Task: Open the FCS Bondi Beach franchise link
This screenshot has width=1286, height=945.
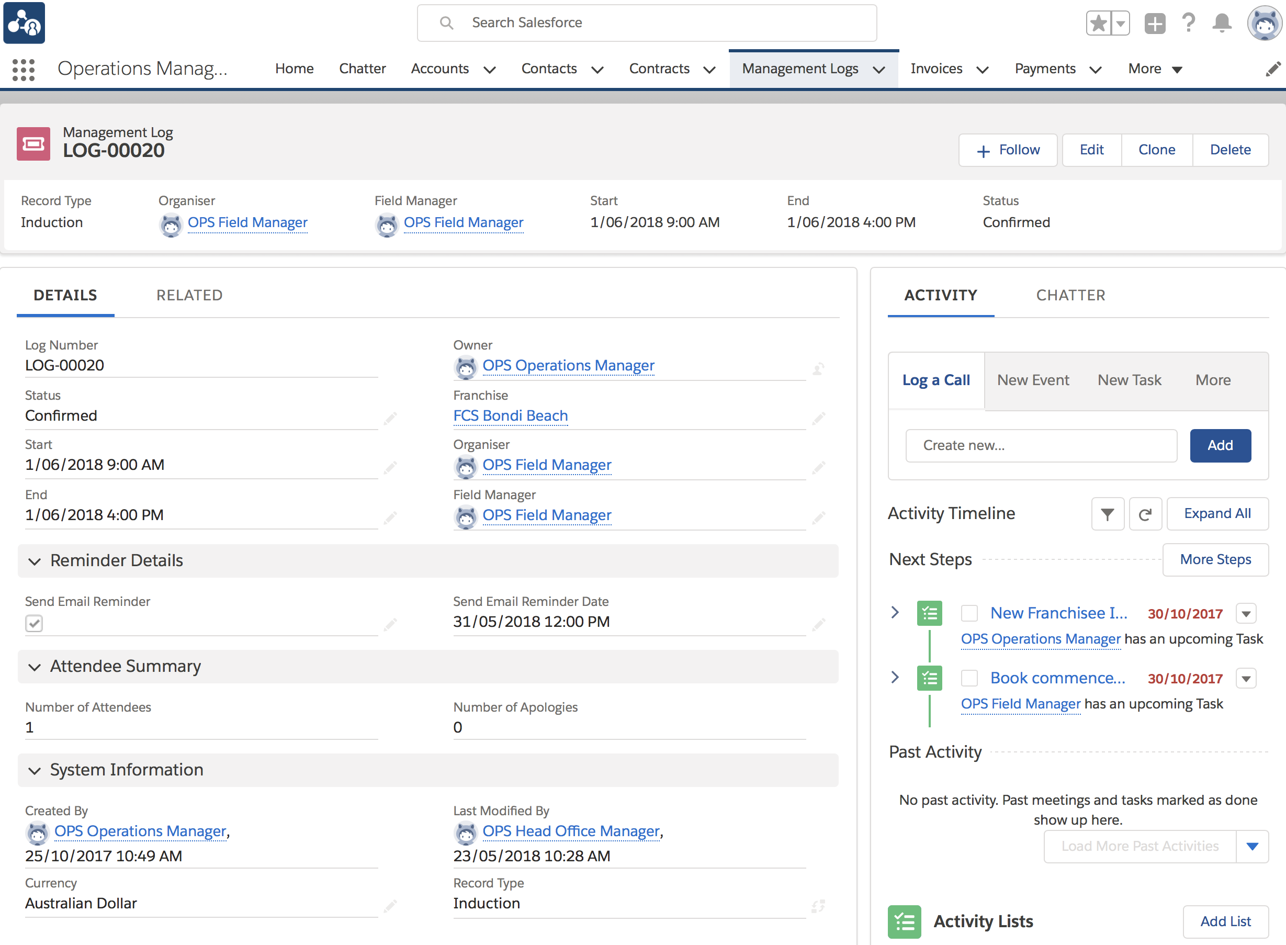Action: tap(510, 416)
